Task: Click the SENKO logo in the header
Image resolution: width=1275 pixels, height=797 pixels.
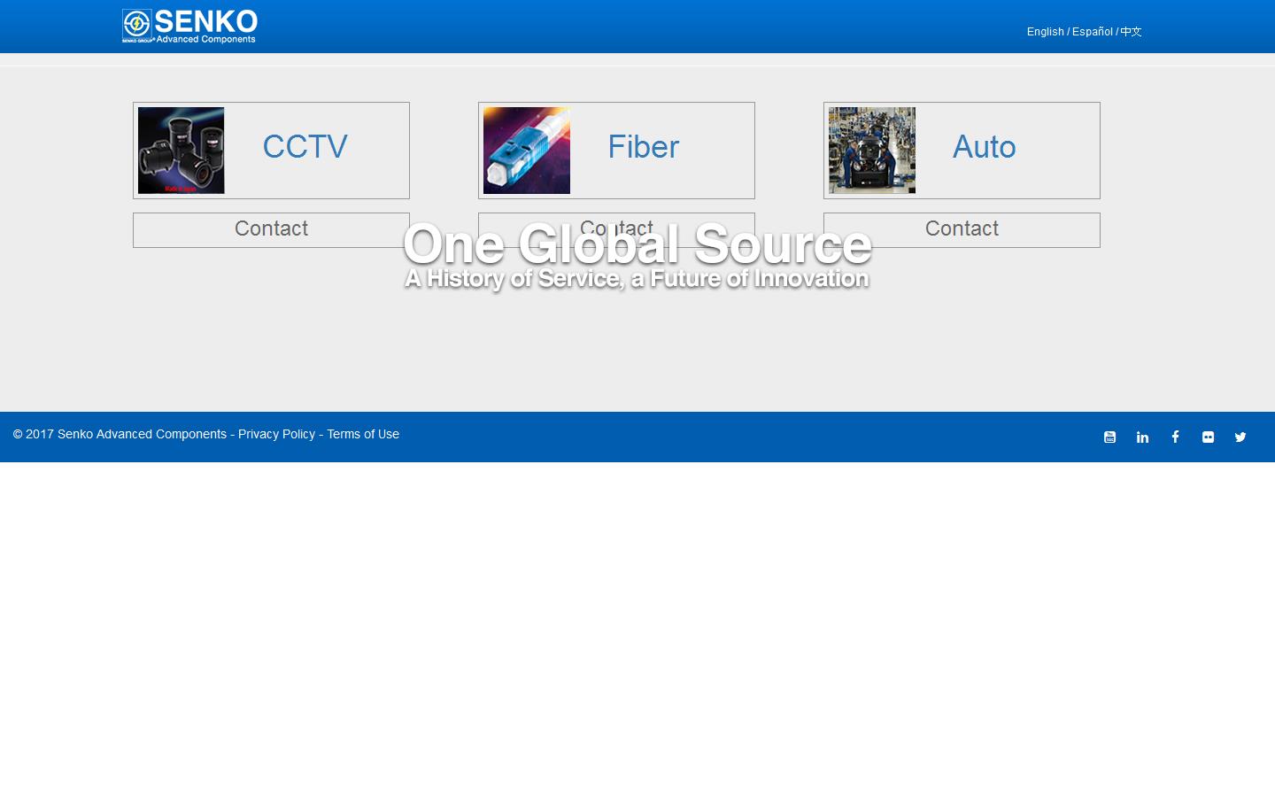Action: pos(189,26)
